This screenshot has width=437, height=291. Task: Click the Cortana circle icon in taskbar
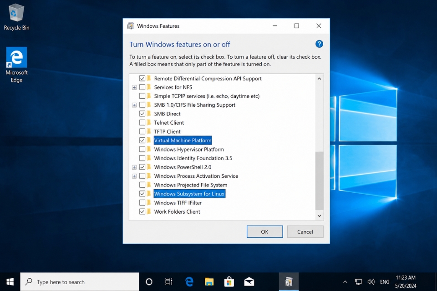(x=149, y=282)
